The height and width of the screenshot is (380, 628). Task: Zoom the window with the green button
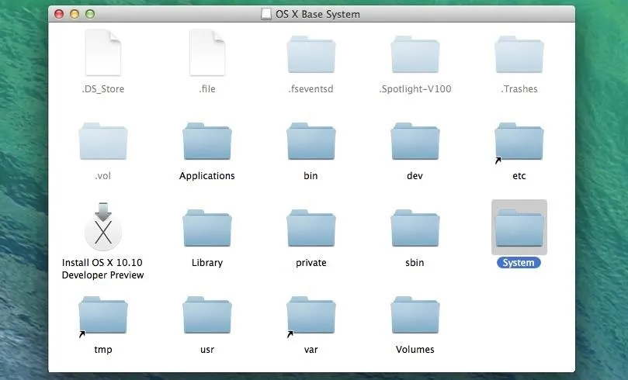(90, 14)
